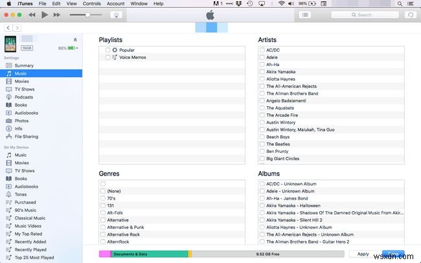Click Documents & Data storage segment
The width and height of the screenshot is (421, 263).
coord(150,254)
